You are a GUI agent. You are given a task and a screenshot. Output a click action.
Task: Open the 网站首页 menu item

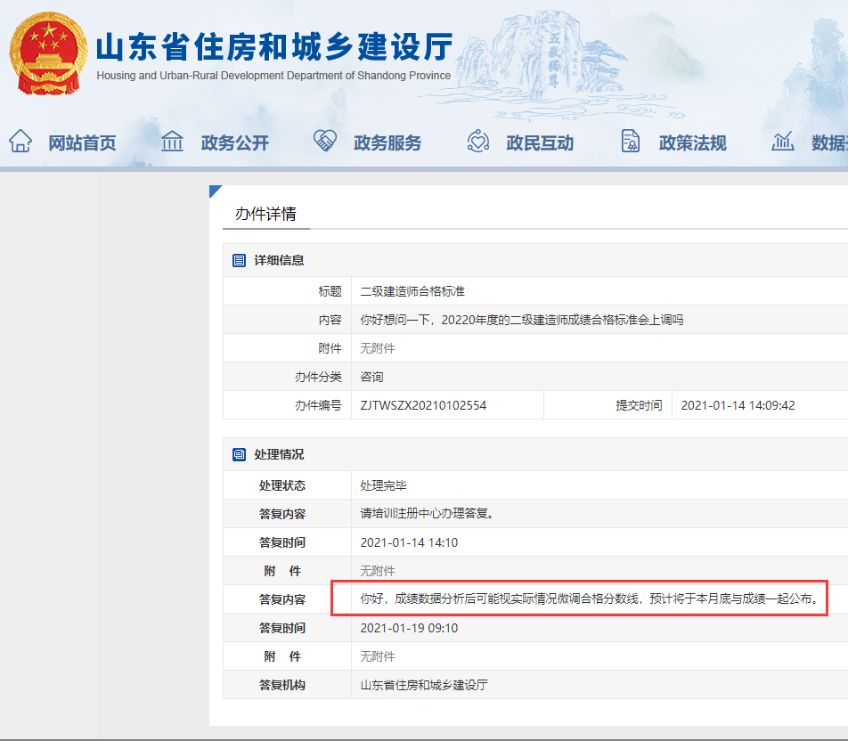(82, 141)
